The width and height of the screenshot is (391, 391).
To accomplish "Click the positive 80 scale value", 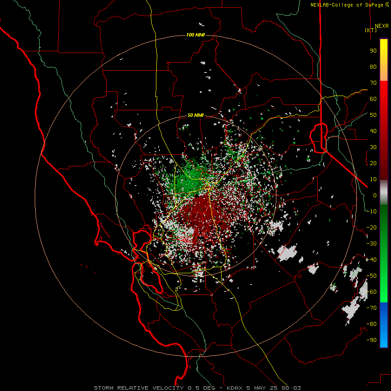I will (373, 67).
